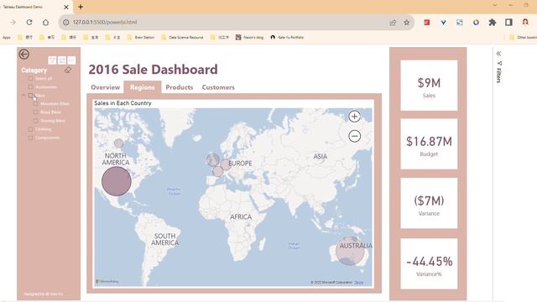Screen dimensions: 537x302
Task: Check the Clothing category checkbox
Action: tap(31, 129)
